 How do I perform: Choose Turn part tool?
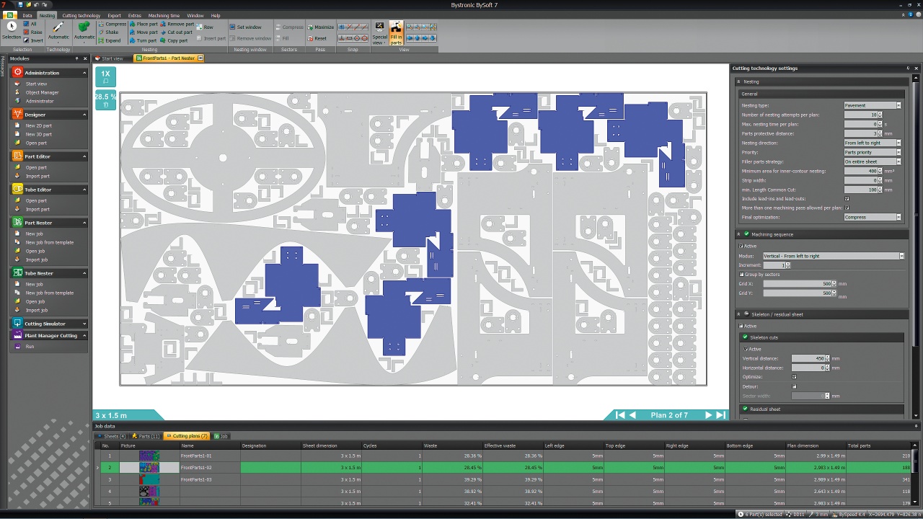click(x=143, y=40)
